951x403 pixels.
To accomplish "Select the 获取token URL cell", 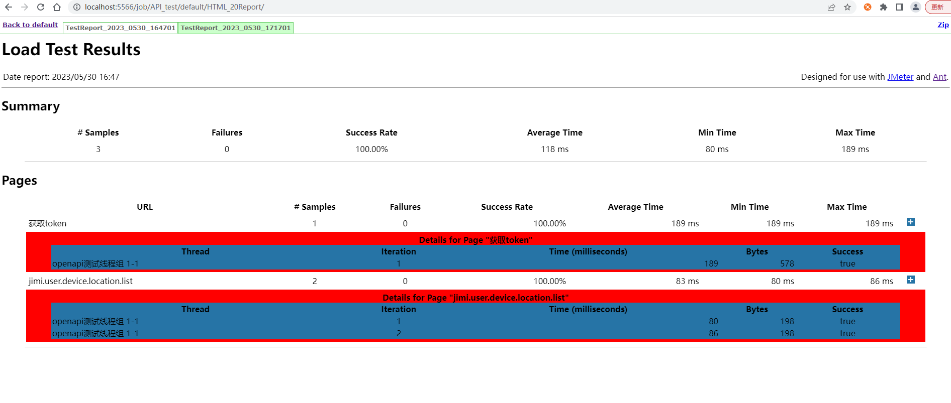I will [x=47, y=223].
